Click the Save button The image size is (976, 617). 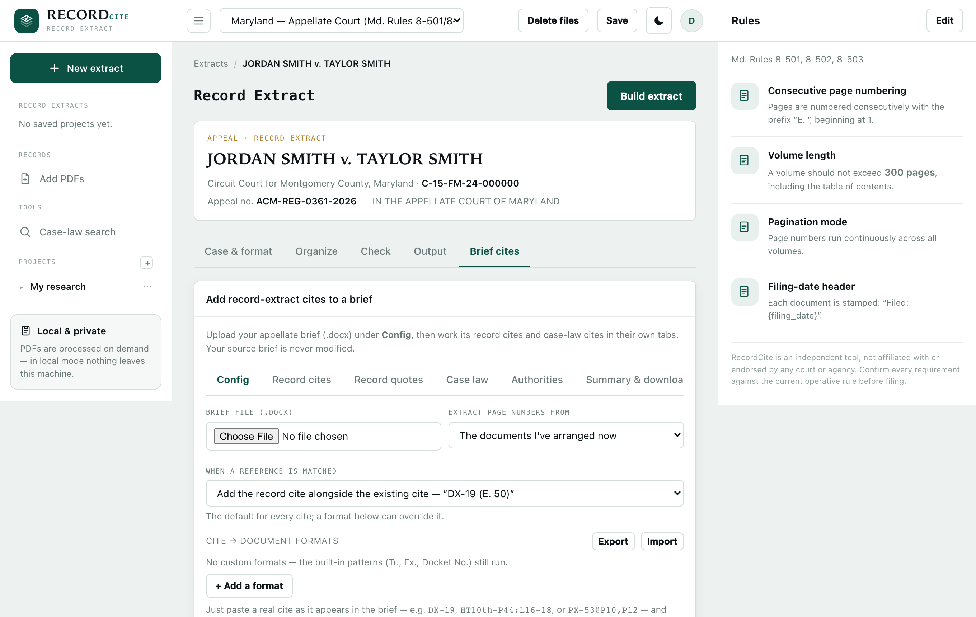616,21
